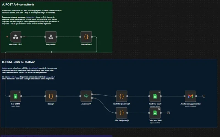Open the Já existe?1 IF node

point(86,96)
